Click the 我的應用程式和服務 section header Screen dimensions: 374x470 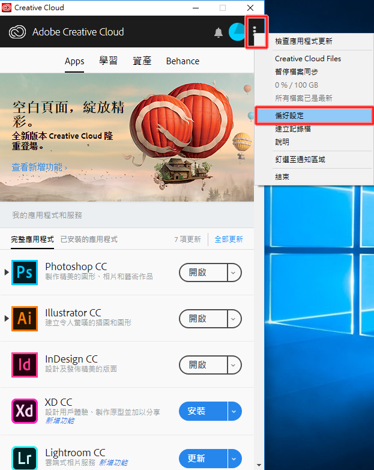tap(47, 215)
